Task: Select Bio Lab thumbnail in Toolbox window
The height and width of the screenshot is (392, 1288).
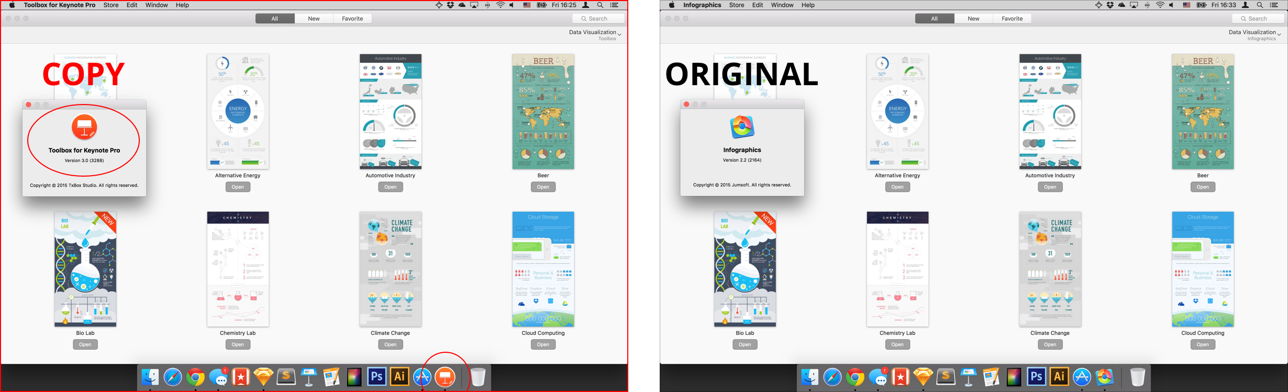Action: pyautogui.click(x=85, y=269)
